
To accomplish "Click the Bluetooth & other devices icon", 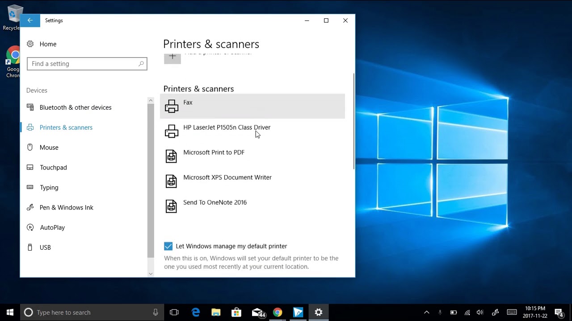I will (30, 107).
